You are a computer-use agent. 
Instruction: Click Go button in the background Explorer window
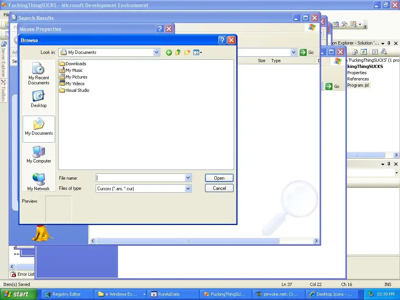coord(333,86)
